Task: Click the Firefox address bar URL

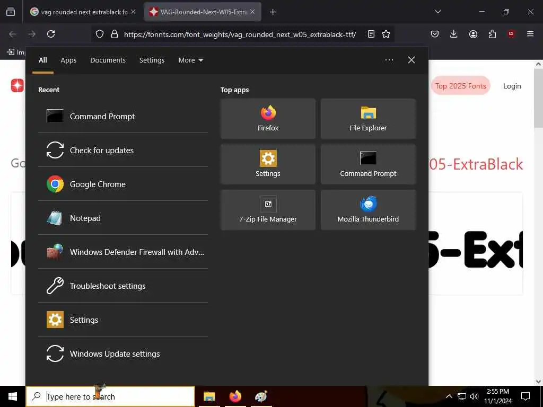Action: tap(240, 34)
